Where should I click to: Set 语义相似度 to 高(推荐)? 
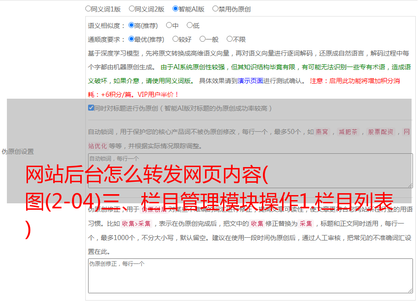131,25
